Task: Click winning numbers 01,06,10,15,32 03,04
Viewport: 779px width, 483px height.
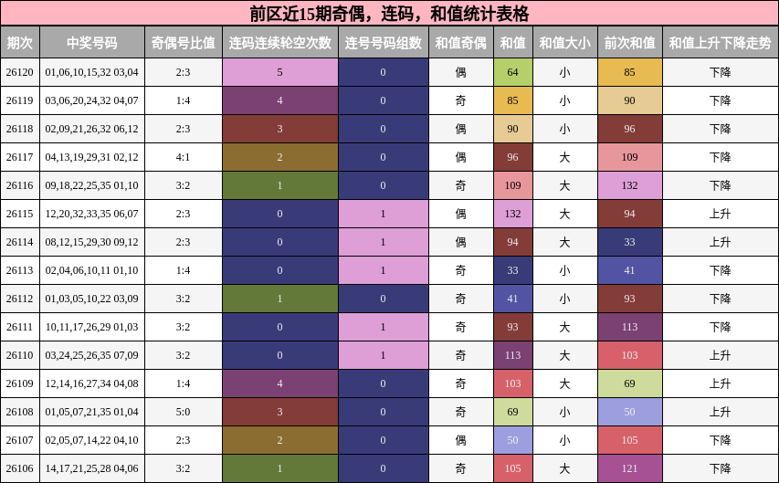Action: click(x=92, y=72)
